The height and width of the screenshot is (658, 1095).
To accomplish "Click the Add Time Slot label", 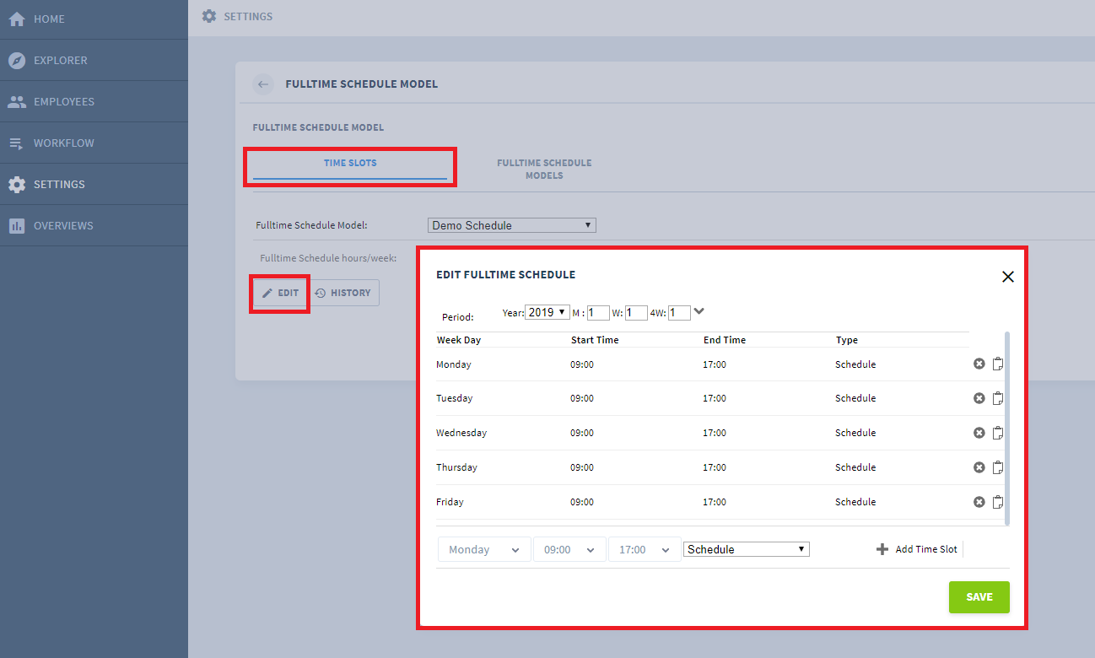I will [x=926, y=549].
